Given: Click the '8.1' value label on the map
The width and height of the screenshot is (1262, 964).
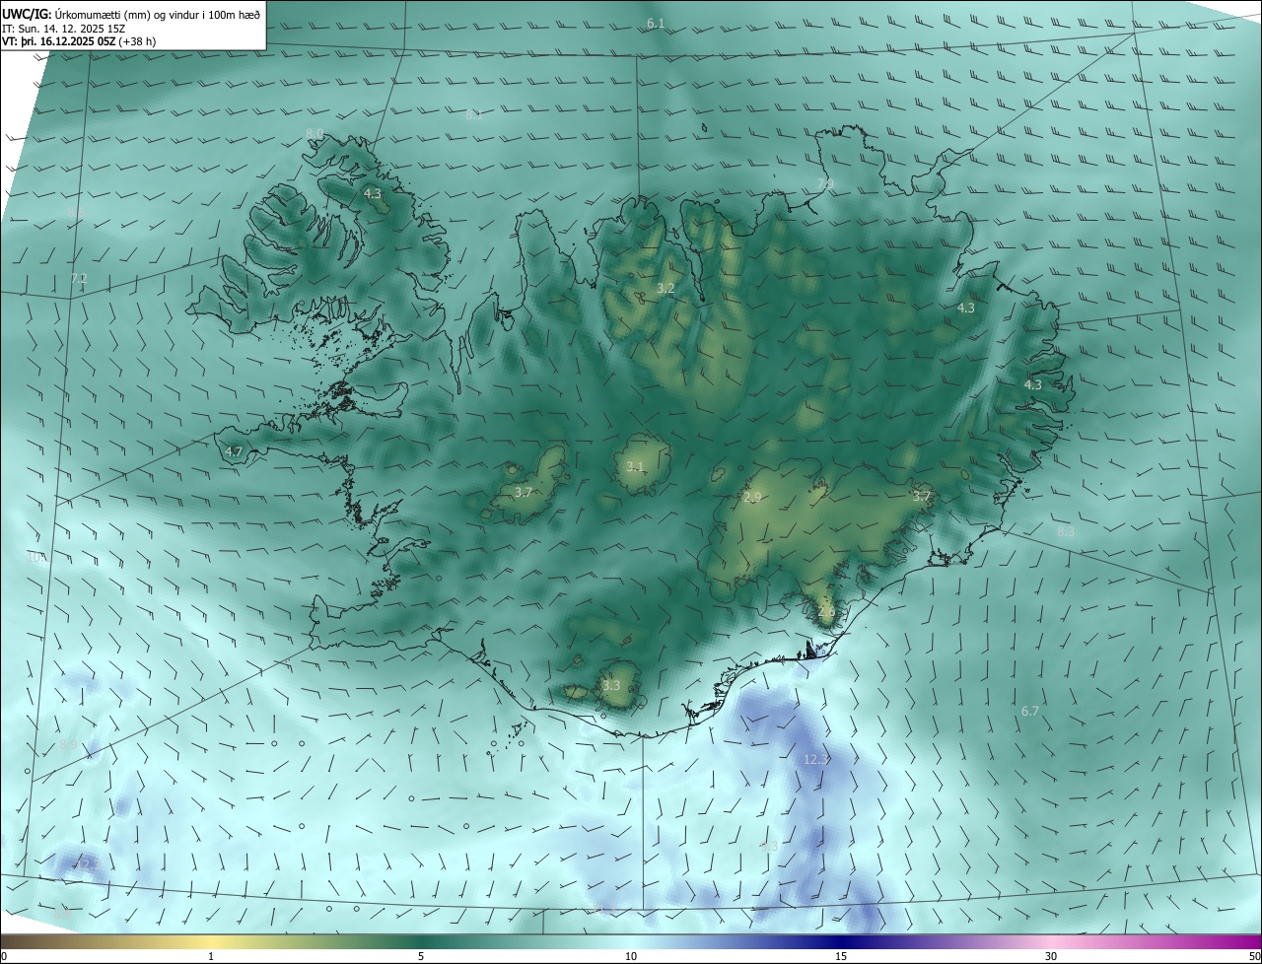Looking at the screenshot, I should [474, 115].
